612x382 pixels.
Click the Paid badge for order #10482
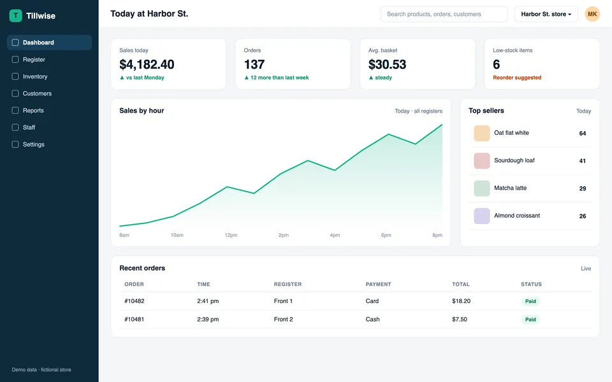pos(530,301)
